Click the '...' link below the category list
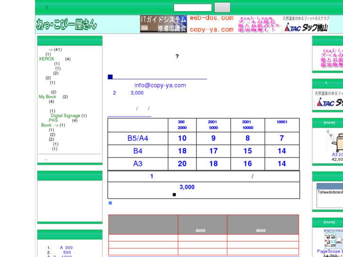 pyautogui.click(x=46, y=159)
